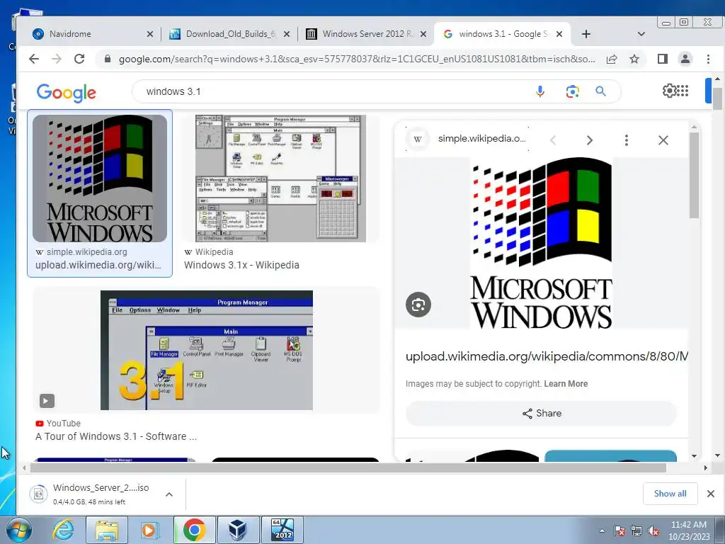Image resolution: width=725 pixels, height=544 pixels.
Task: Go back using the browser back arrow
Action: coord(34,59)
